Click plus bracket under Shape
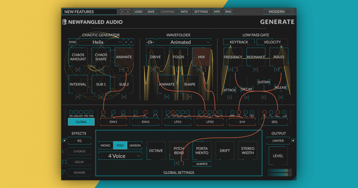Screen dimensions: 358x188 (x=190, y=97)
